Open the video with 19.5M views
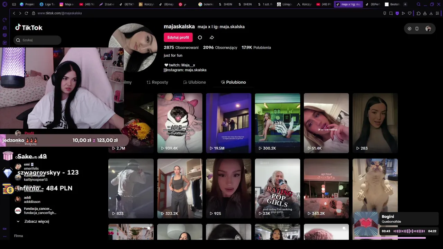 pos(229,123)
